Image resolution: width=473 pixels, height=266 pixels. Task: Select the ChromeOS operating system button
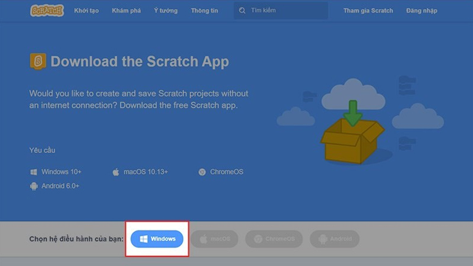(274, 239)
